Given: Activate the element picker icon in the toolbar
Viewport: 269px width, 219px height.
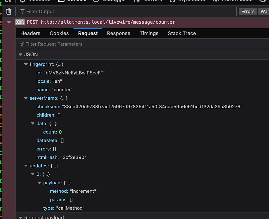Looking at the screenshot, I should pyautogui.click(x=8, y=1).
